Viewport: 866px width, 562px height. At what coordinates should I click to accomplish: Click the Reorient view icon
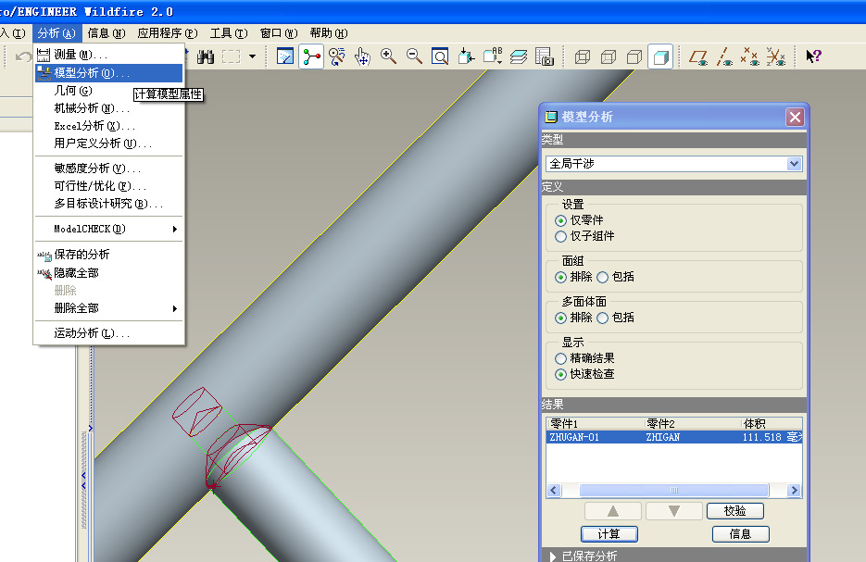(466, 56)
